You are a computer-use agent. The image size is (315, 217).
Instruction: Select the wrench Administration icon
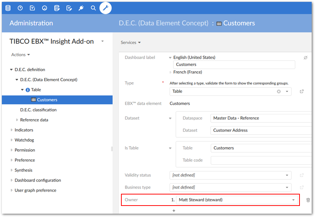click(105, 8)
